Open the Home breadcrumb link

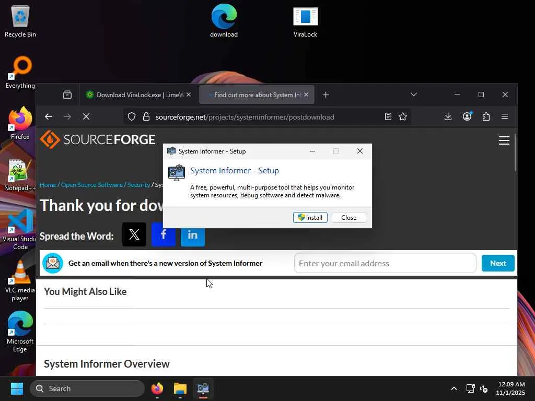click(x=48, y=184)
